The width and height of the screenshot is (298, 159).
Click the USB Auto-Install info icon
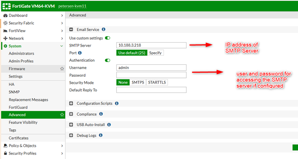coord(109,125)
